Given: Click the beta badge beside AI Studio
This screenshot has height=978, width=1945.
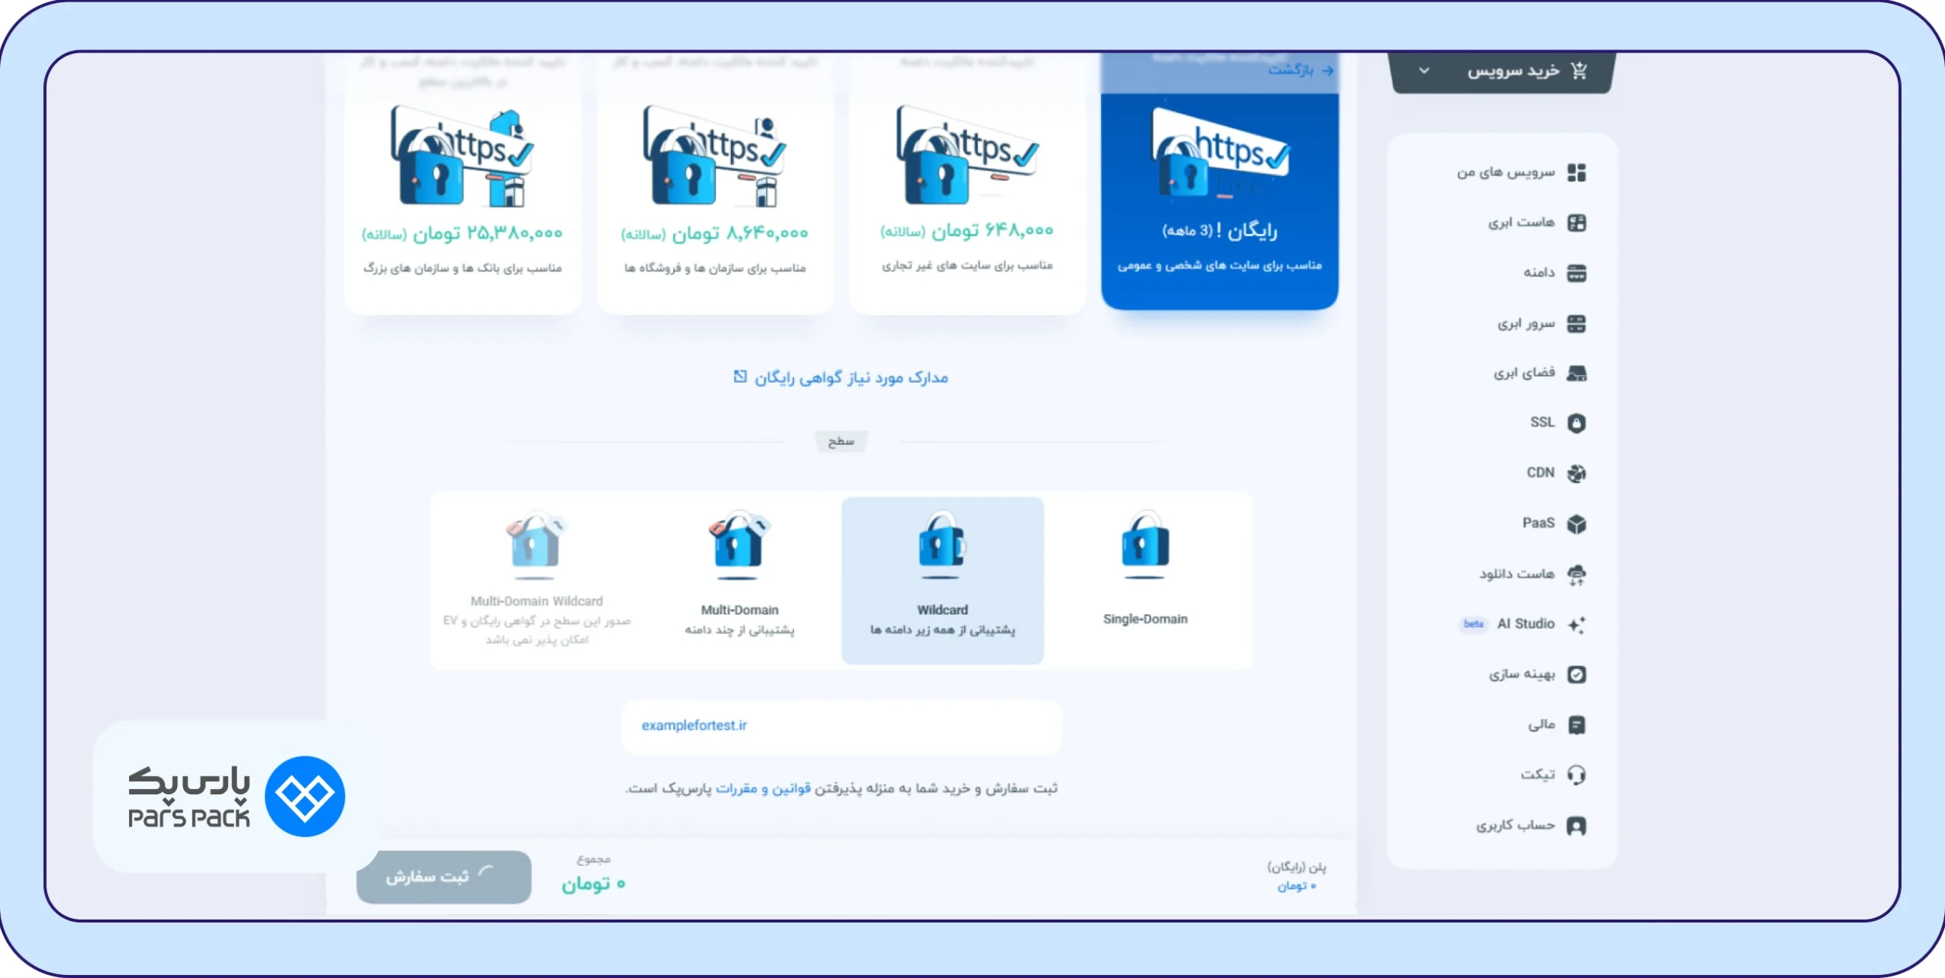Looking at the screenshot, I should pos(1473,624).
